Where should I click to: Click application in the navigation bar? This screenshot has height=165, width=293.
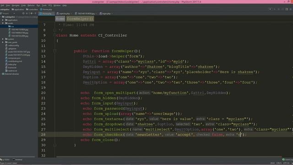point(18,9)
